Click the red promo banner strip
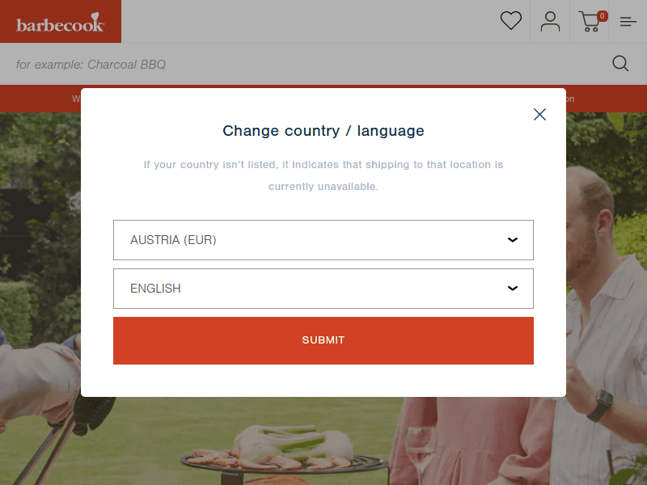The image size is (647, 485). pos(40,99)
